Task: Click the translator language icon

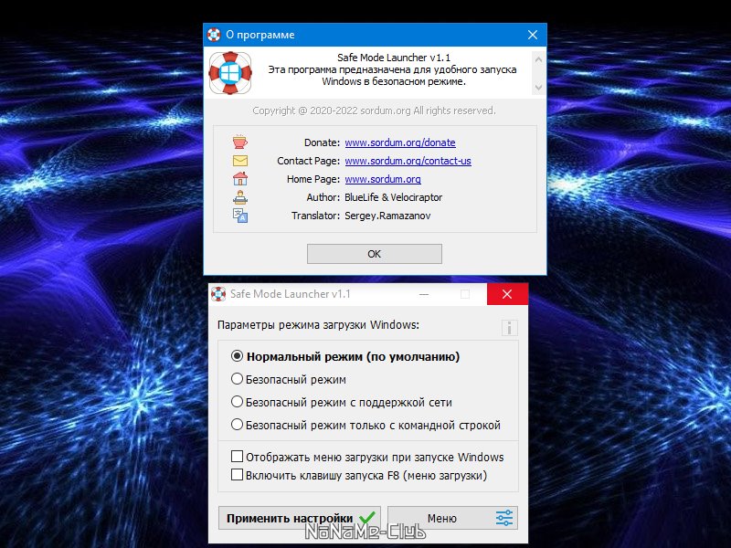Action: coord(240,216)
